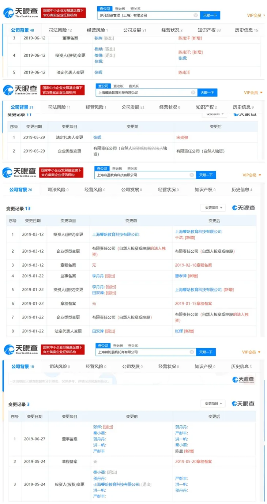Open 上海馨哈教育科技有限公司 marked 新增 on 2019-01-22
Image resolution: width=267 pixels, height=504 pixels.
pos(198,290)
